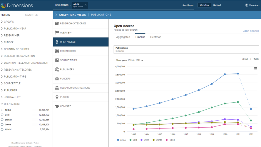
Task: Expand the Publication Year filter
Action: [15, 29]
